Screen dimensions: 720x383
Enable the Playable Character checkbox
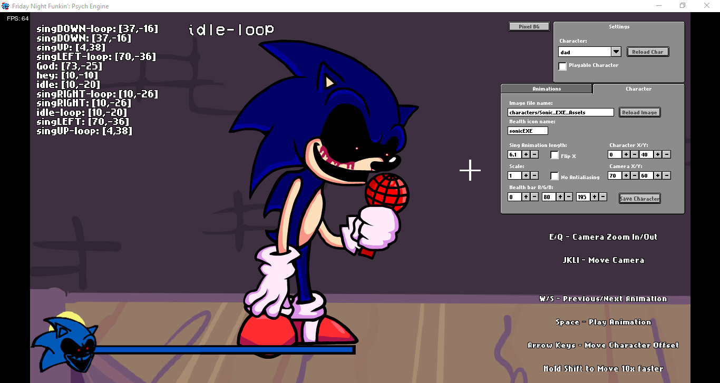[562, 66]
